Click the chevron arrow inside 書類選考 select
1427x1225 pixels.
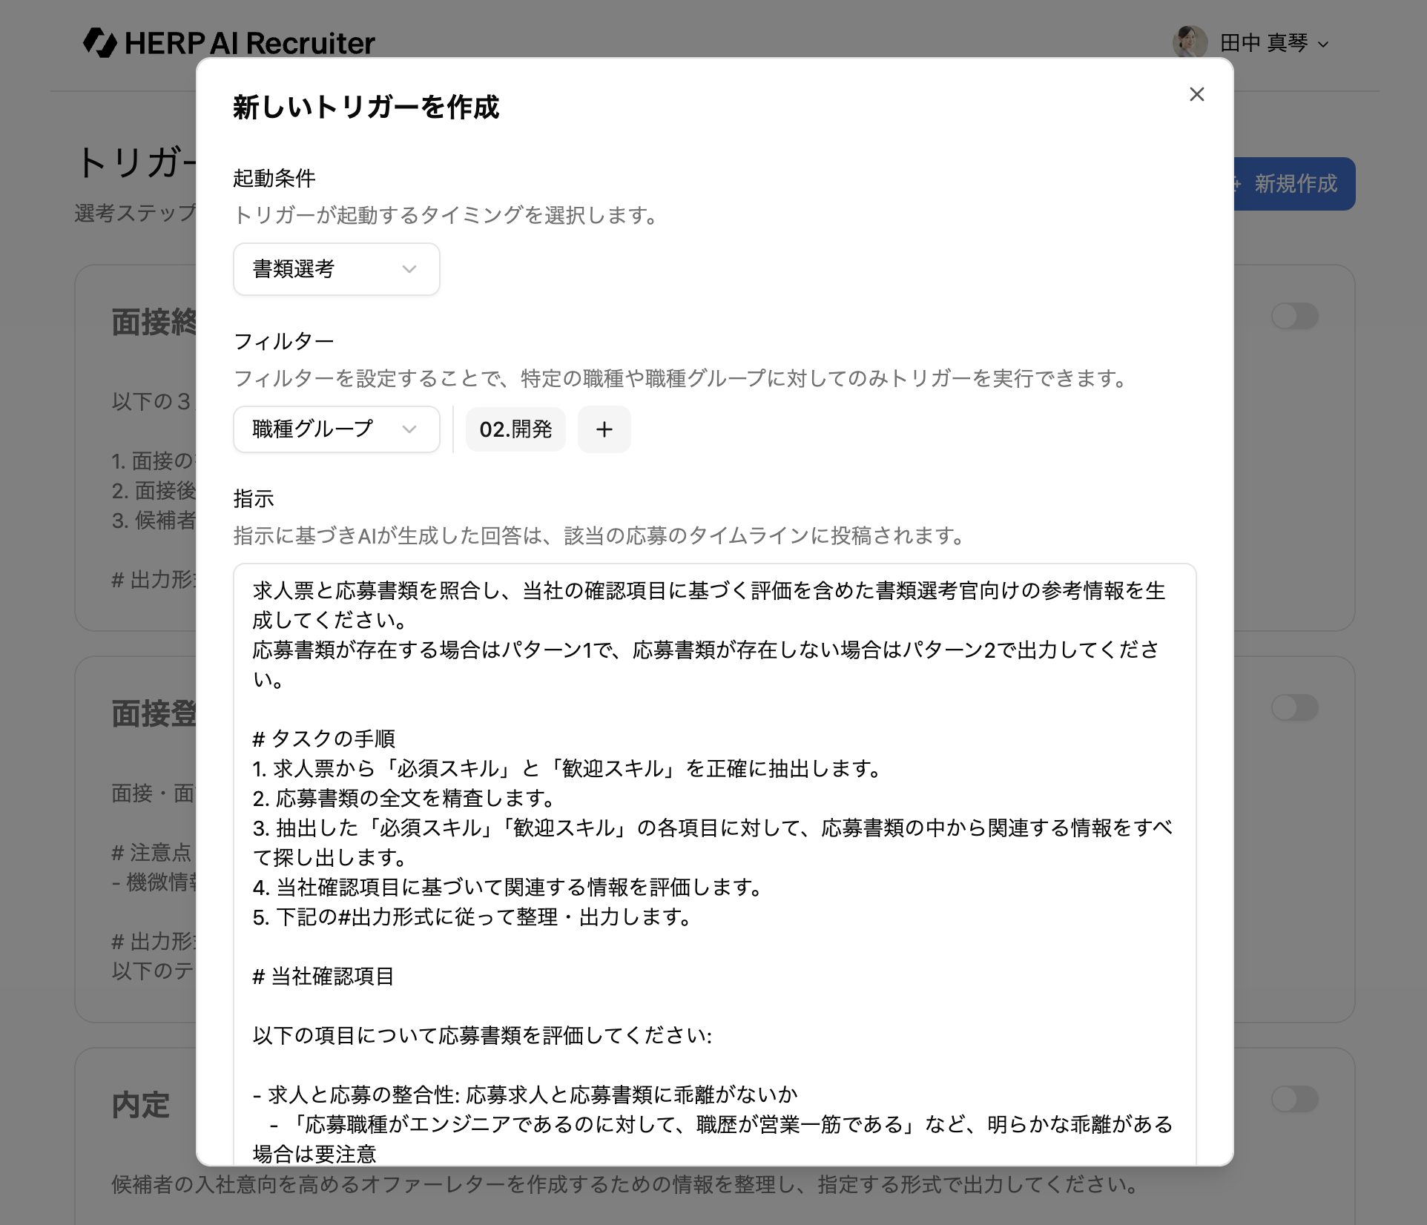pyautogui.click(x=409, y=269)
